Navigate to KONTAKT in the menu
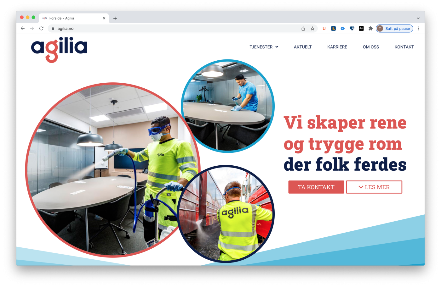Screen dimensions: 441x287 [404, 47]
